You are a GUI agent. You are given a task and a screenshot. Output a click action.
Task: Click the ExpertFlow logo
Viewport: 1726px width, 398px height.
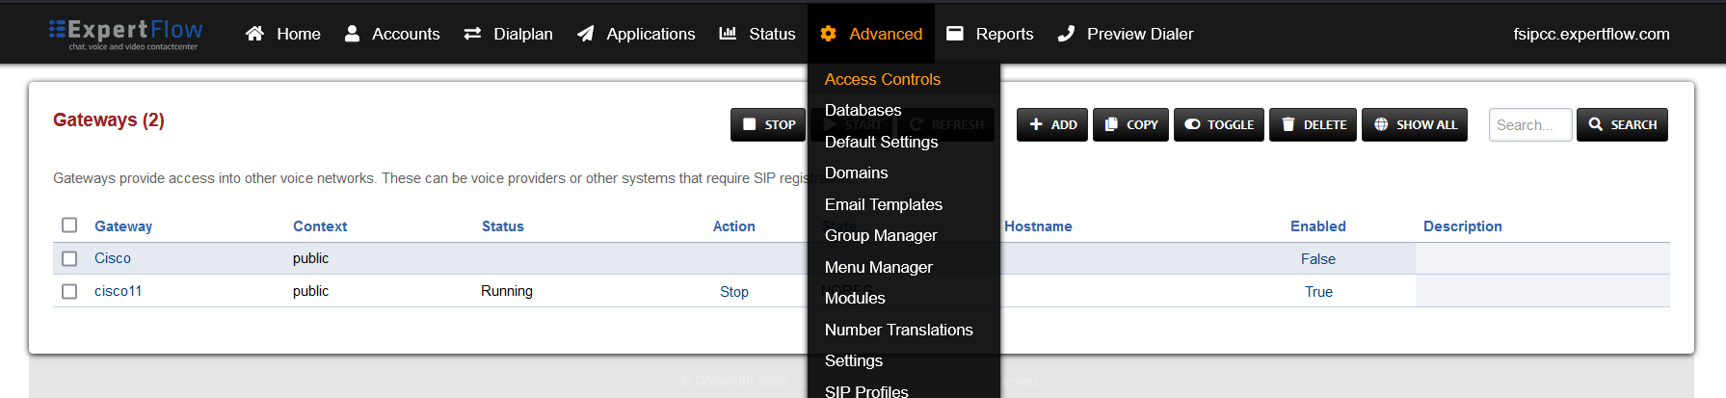125,34
